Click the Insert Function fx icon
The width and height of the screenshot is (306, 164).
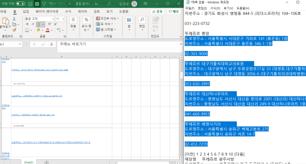pos(51,44)
